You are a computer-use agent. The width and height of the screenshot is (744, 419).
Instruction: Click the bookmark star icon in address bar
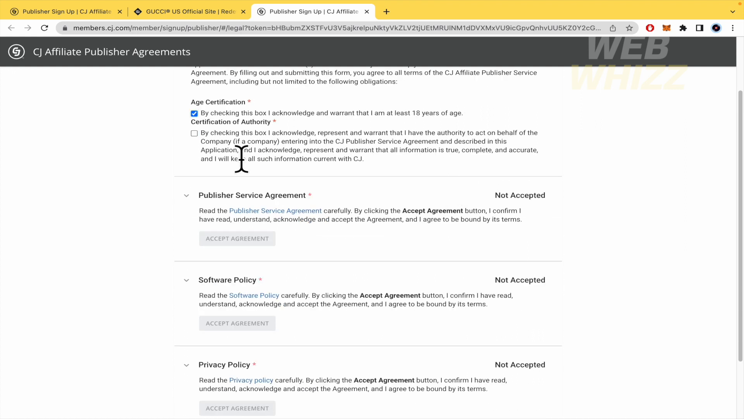[x=630, y=28]
